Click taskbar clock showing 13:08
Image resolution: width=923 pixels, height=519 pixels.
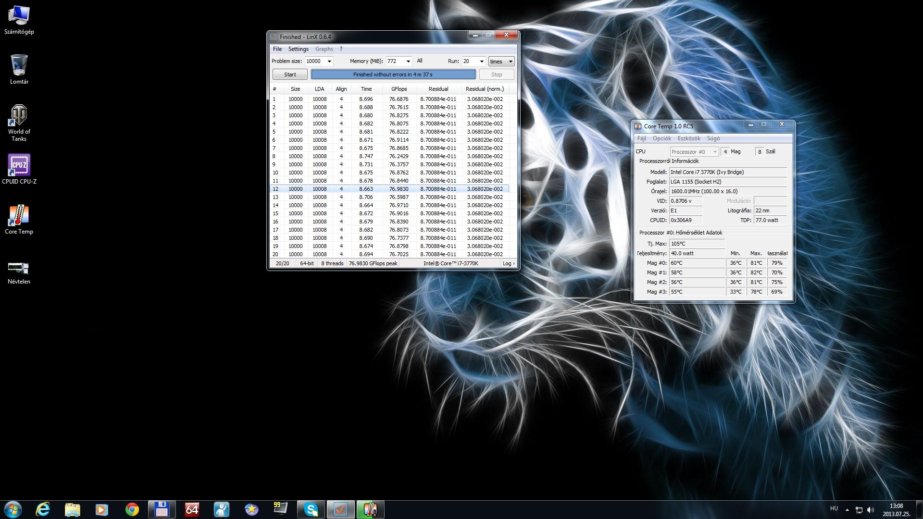[896, 510]
